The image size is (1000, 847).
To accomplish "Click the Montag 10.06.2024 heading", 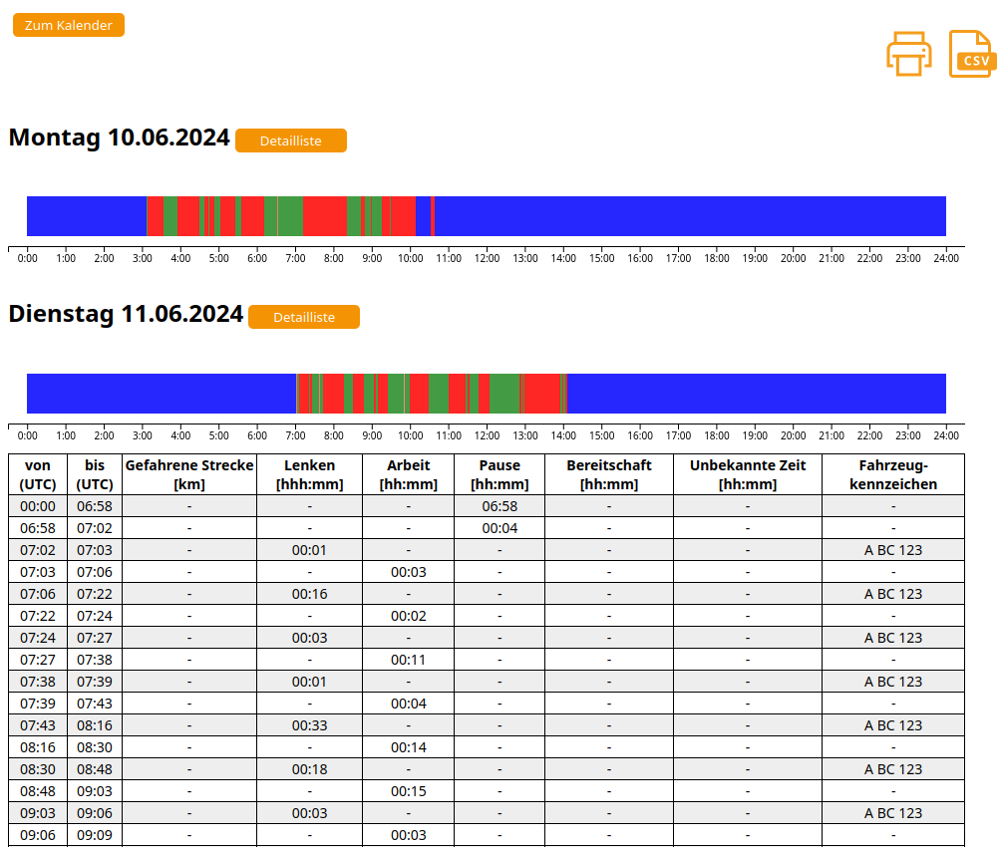I will point(119,138).
